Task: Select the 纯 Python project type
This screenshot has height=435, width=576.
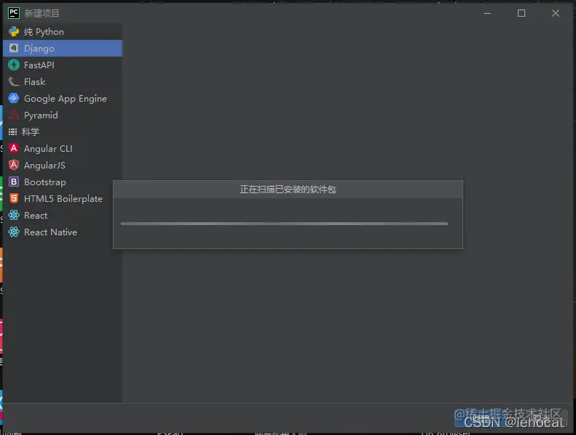Action: [63, 31]
